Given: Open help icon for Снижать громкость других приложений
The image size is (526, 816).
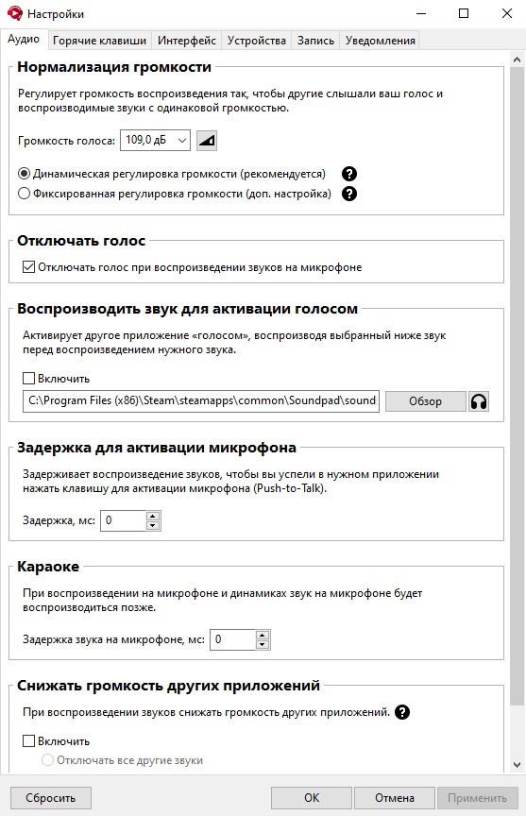Looking at the screenshot, I should (x=402, y=712).
